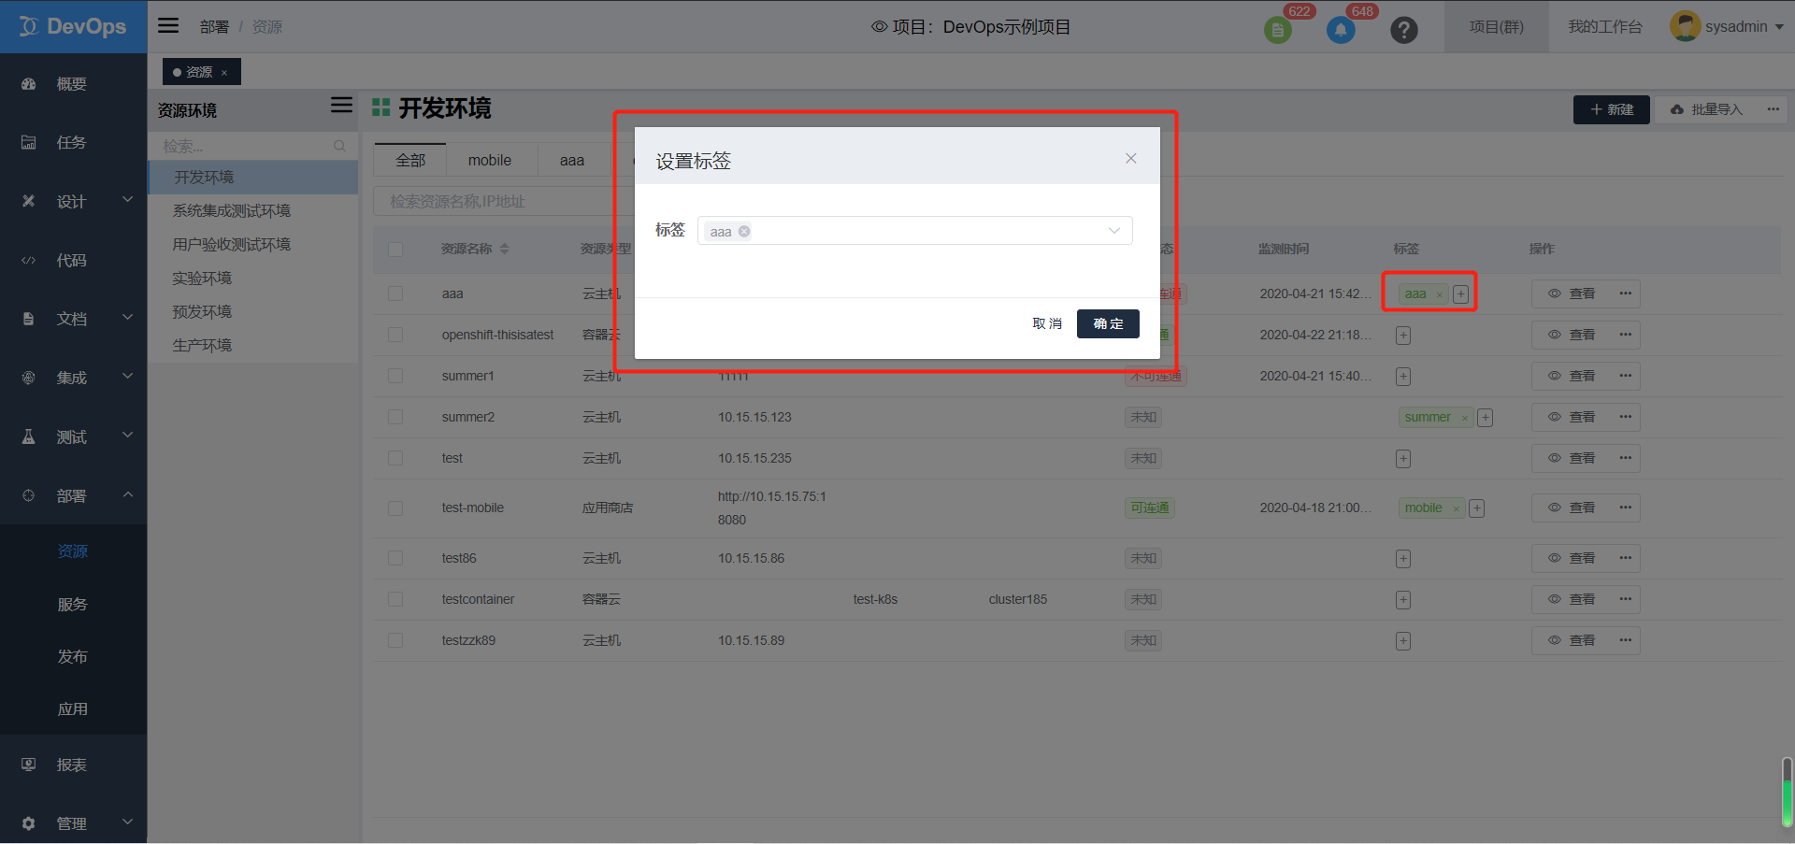Click the sysadmin user avatar
The image size is (1795, 844).
click(1685, 26)
